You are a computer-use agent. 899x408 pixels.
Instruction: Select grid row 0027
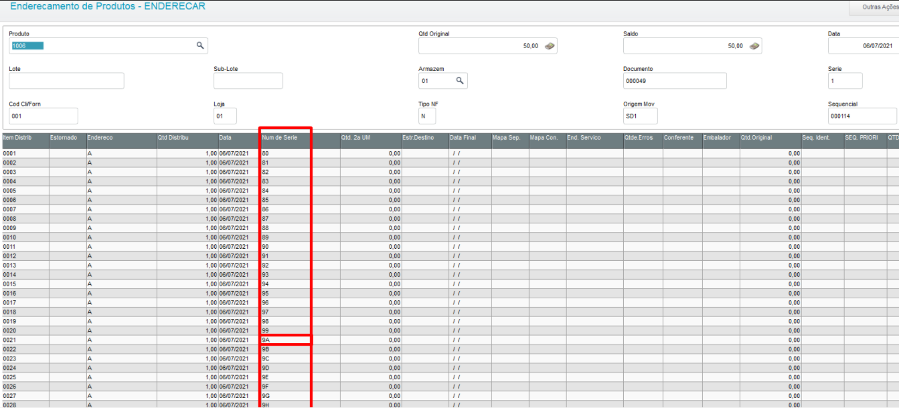449,396
